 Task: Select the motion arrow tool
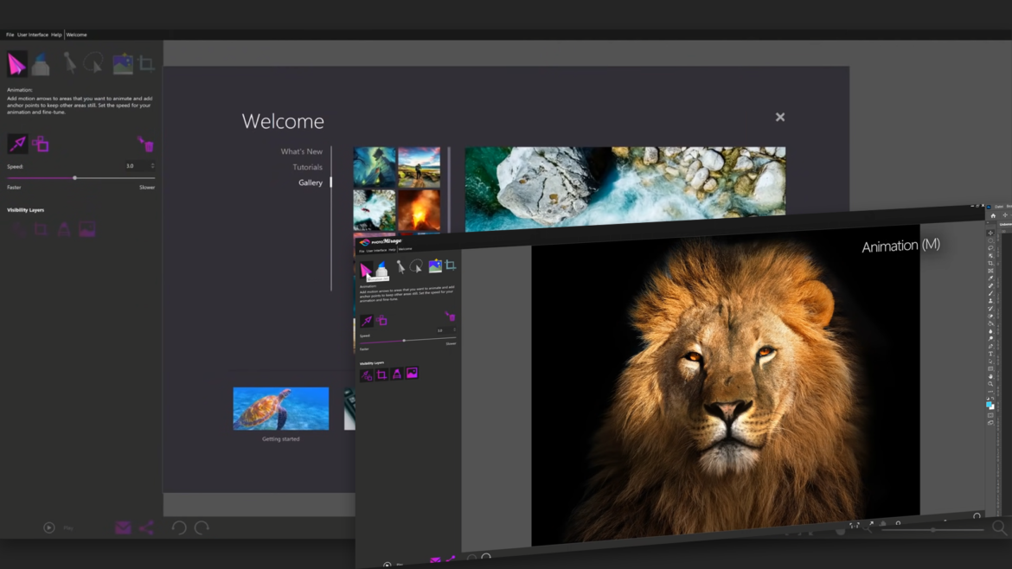tap(17, 144)
